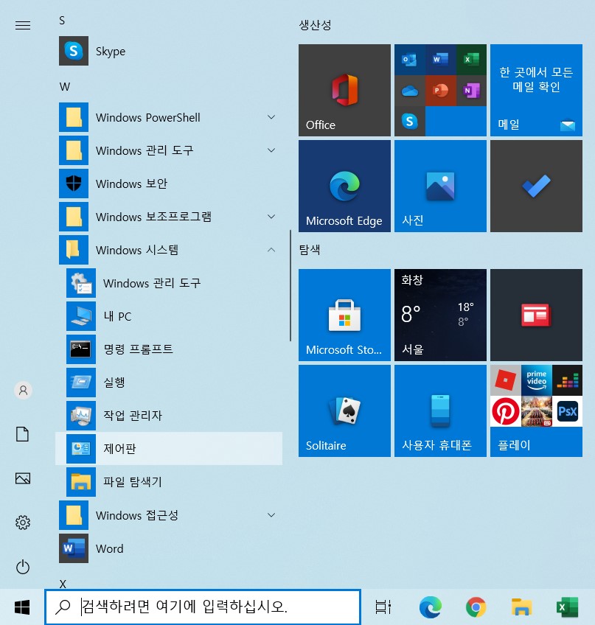Open the 사용자 휴대폰 tile
595x625 pixels.
(440, 411)
